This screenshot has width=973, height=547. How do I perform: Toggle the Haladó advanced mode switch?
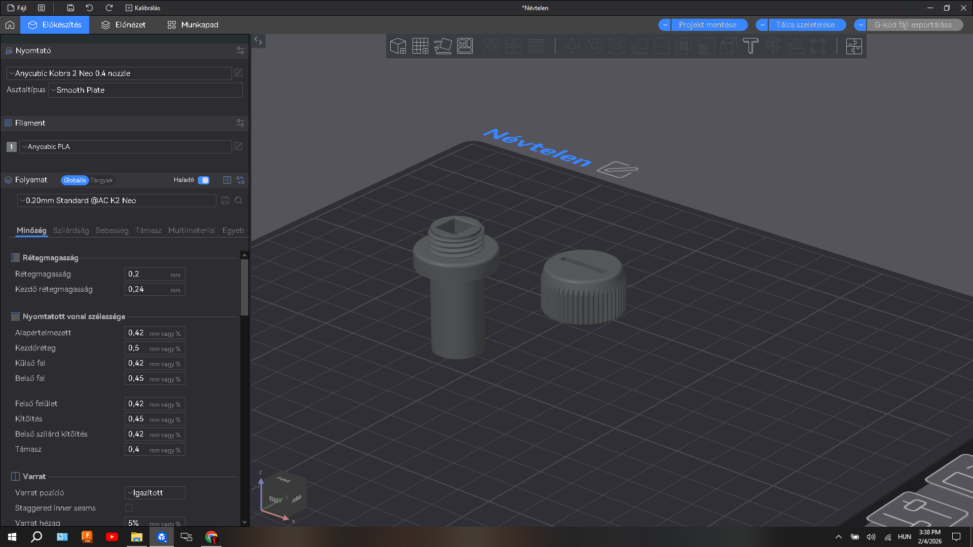coord(203,180)
